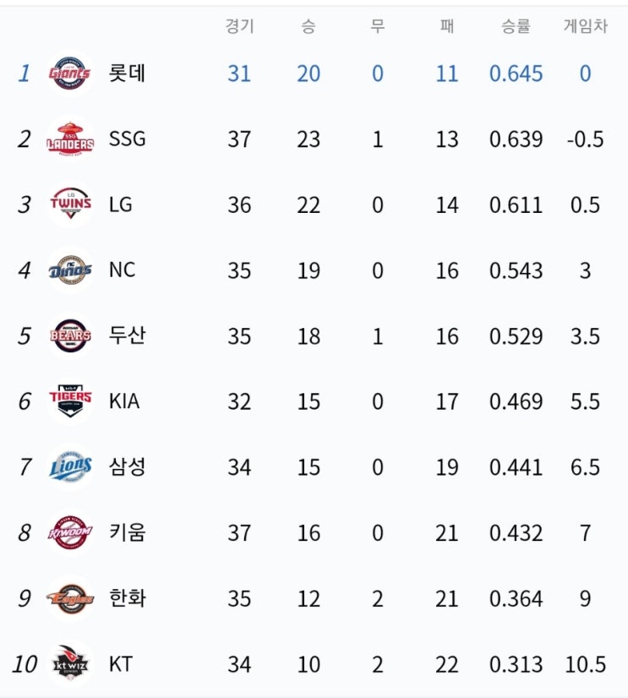628x698 pixels.
Task: Click the KT Wiz team logo
Action: pos(70,664)
